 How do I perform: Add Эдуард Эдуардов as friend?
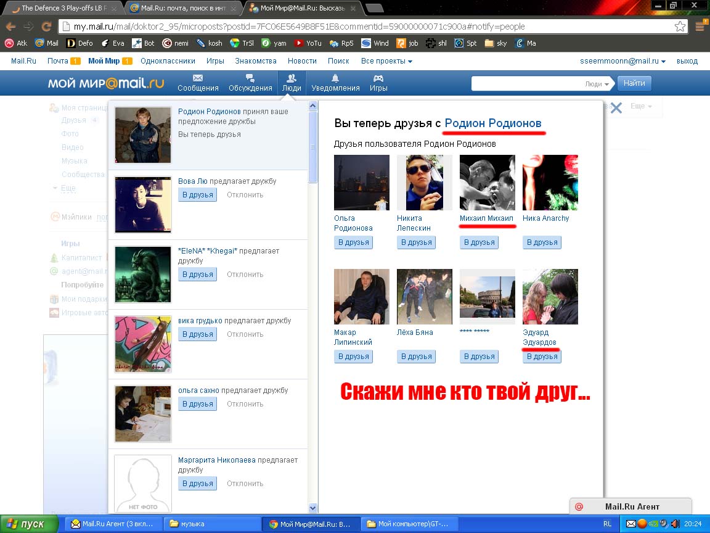pyautogui.click(x=542, y=357)
